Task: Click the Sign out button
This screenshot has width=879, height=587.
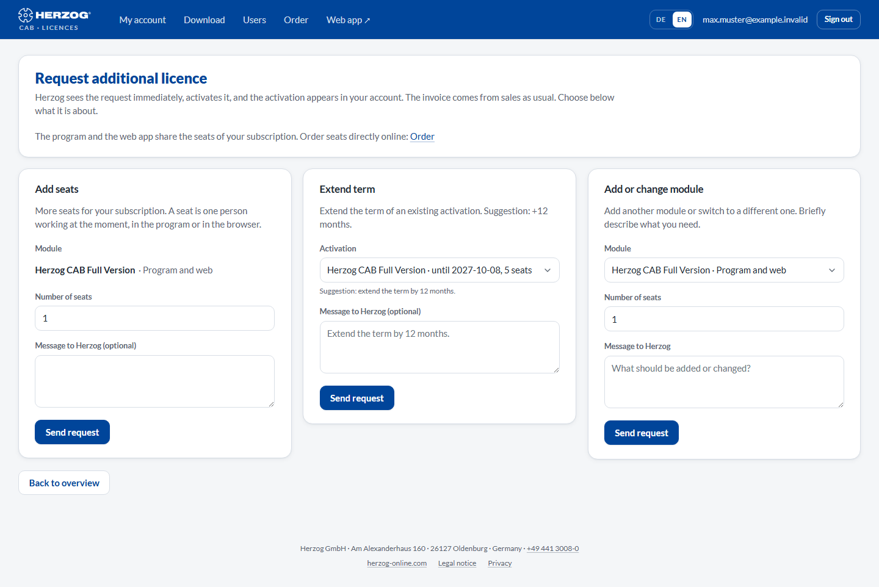Action: [839, 20]
